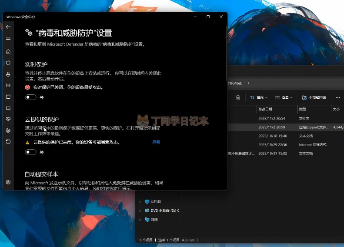Click the DVD drive icon in Explorer
Viewport: 344px width, 247px height.
coord(147,210)
